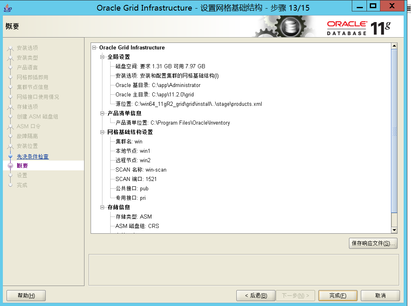Click the summary scrollbar up arrow
411x306 pixels.
[x=394, y=46]
